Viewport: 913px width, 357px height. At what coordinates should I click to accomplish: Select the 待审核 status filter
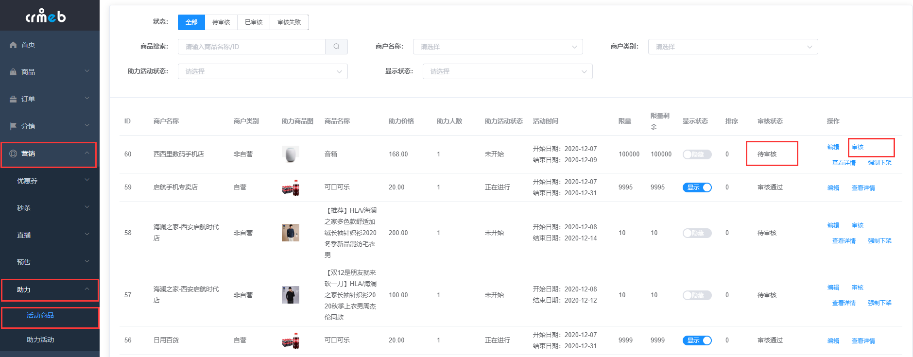tap(221, 22)
